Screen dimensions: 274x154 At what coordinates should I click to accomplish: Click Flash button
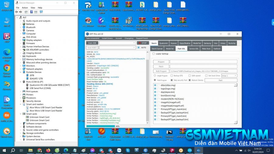click(x=221, y=80)
